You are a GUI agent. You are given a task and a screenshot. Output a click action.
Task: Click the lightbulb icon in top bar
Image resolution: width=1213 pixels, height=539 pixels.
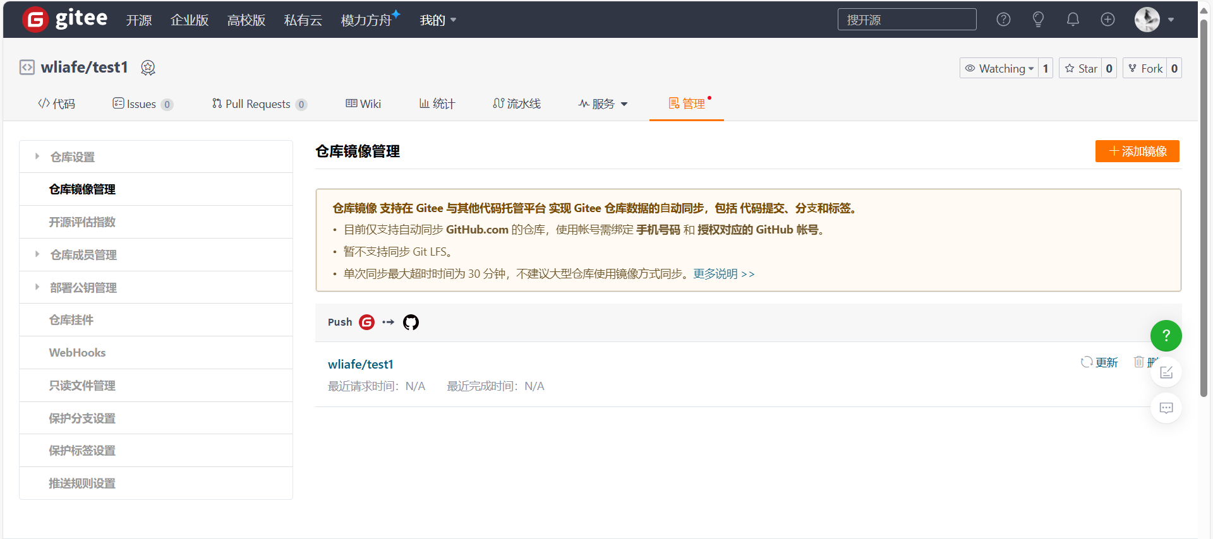click(1038, 20)
